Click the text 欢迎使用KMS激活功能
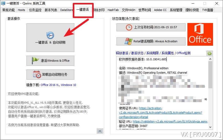The height and width of the screenshot is (140, 223). tap(24, 94)
